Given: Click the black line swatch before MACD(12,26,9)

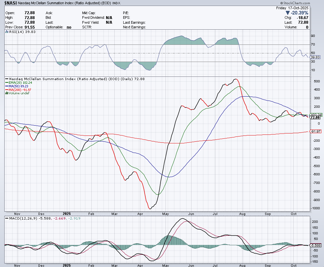Looking at the screenshot, I should (x=7, y=219).
